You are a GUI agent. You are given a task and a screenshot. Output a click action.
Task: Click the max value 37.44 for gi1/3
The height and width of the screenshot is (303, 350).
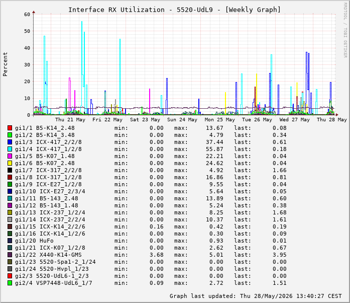214,142
